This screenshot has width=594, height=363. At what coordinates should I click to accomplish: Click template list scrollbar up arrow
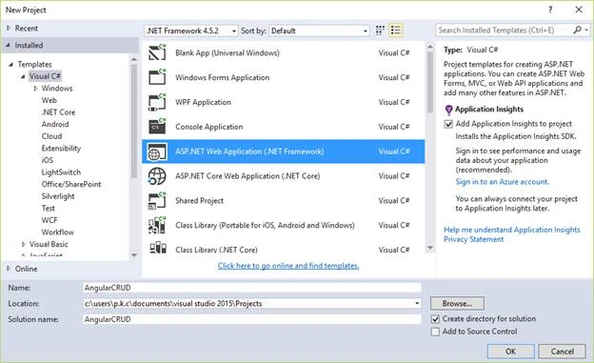[x=430, y=47]
